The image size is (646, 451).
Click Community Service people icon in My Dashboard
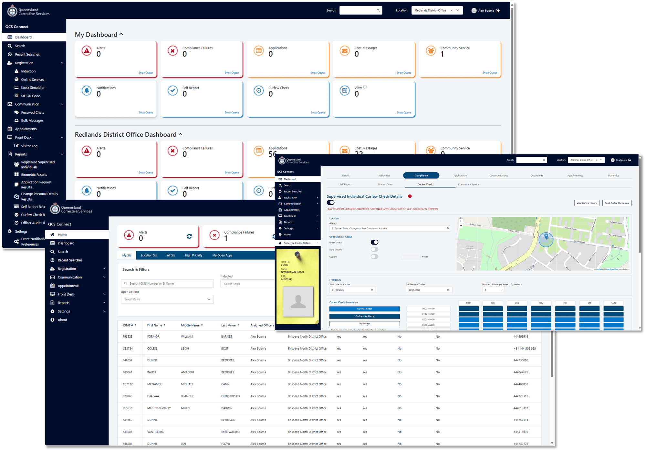click(x=431, y=51)
